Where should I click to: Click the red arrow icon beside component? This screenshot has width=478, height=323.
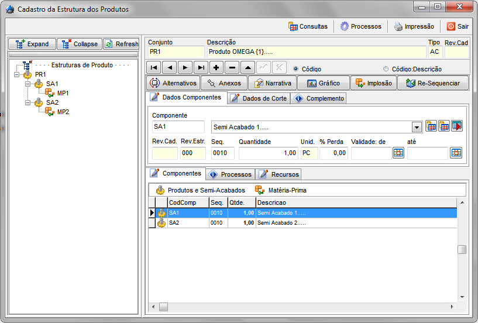pos(457,127)
